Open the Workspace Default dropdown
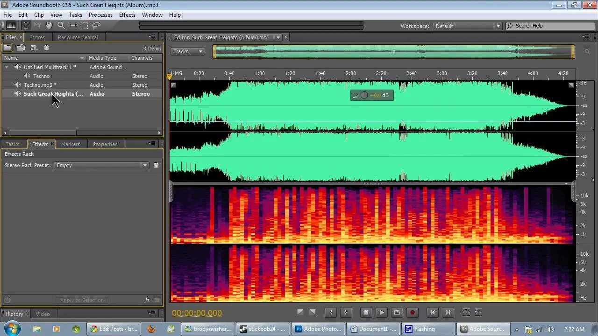Image resolution: width=598 pixels, height=336 pixels. [467, 26]
